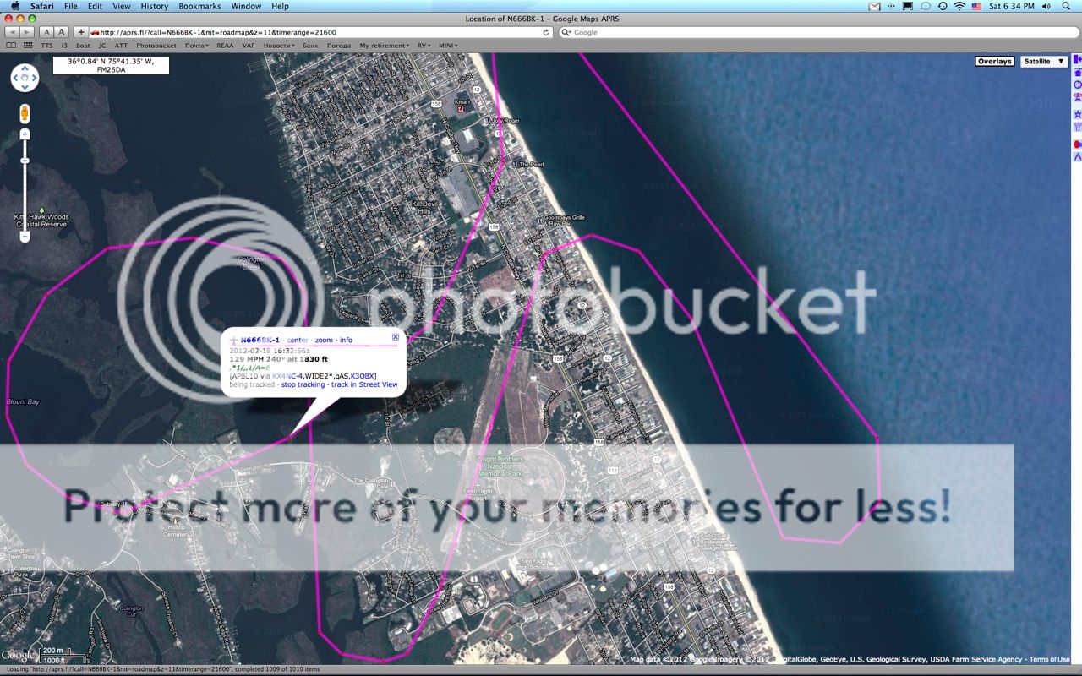Click the zoom link in balloon
The width and height of the screenshot is (1082, 676).
tap(324, 340)
